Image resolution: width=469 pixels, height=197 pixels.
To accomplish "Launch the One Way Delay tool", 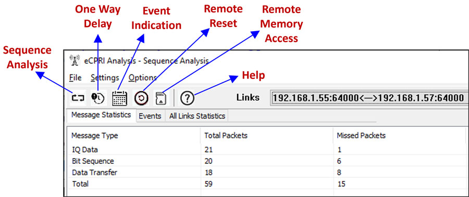I will pyautogui.click(x=98, y=98).
